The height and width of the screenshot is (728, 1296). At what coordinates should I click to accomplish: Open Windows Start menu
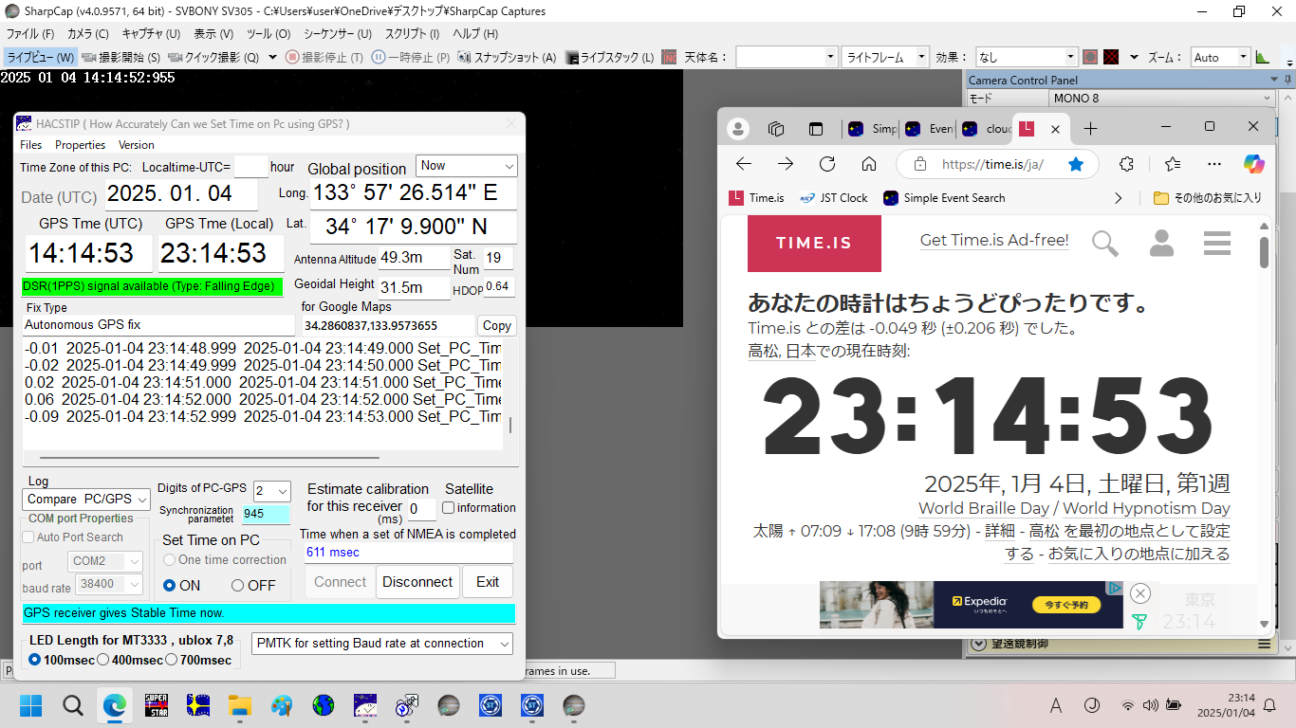pos(31,705)
